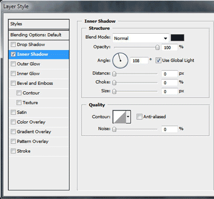Select the Outer Glow label
This screenshot has height=199, width=214.
click(28, 64)
